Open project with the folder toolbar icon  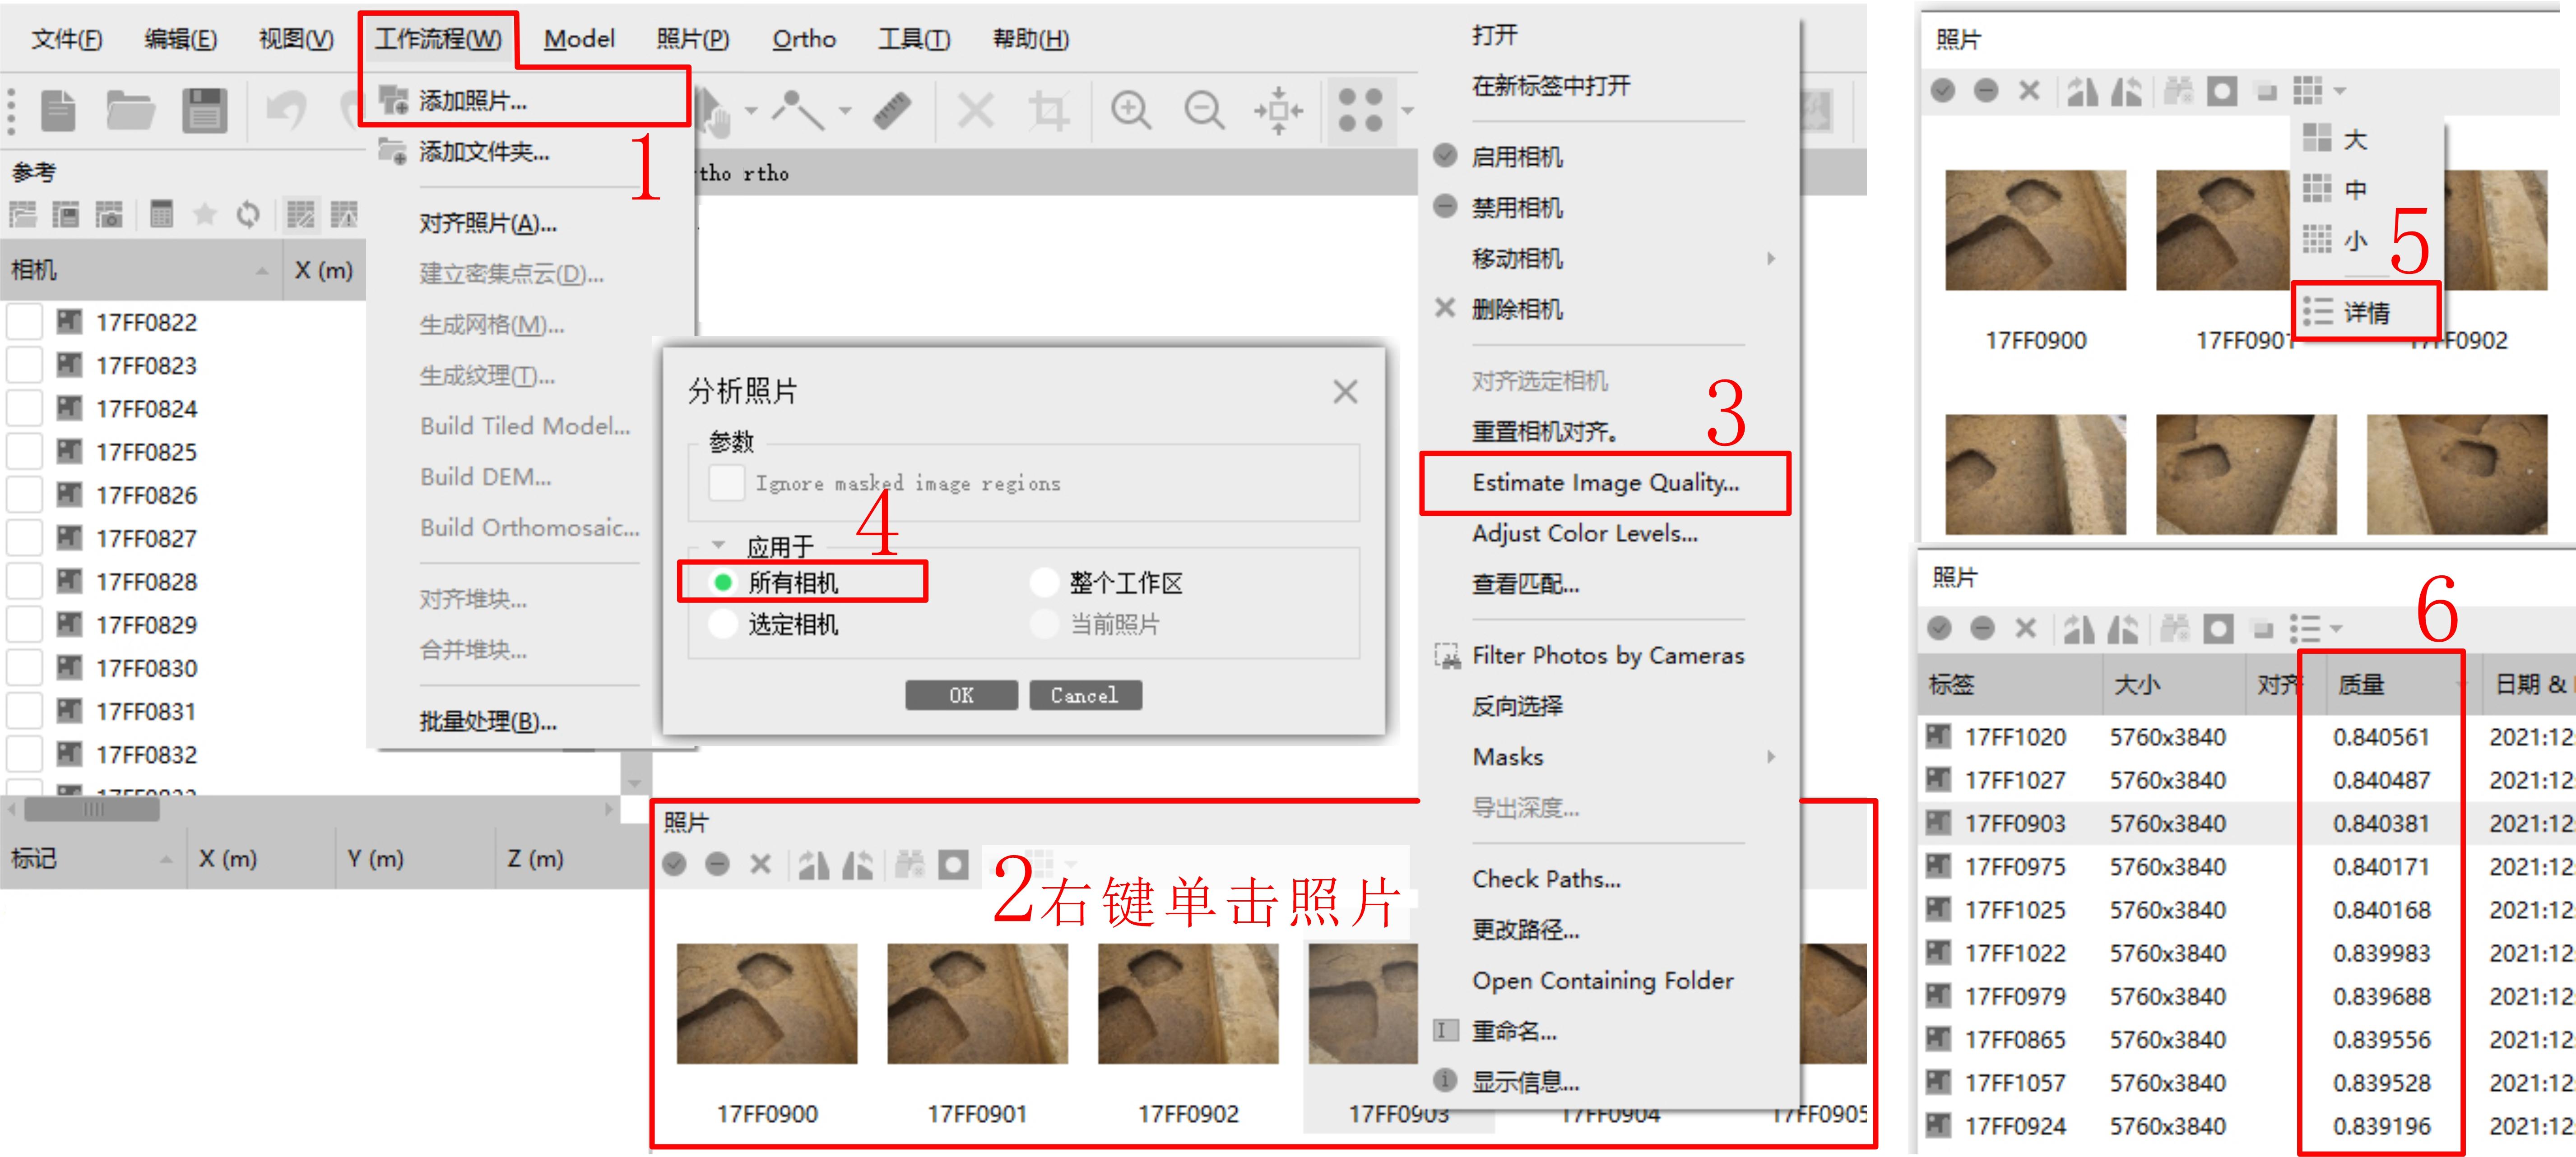[130, 110]
